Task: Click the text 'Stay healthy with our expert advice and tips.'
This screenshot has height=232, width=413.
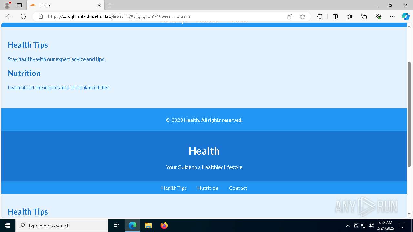Action: (56, 59)
